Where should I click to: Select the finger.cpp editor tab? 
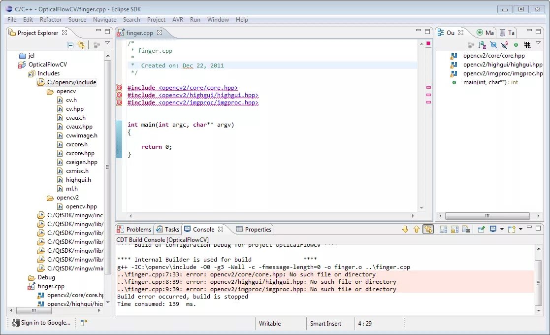click(139, 33)
